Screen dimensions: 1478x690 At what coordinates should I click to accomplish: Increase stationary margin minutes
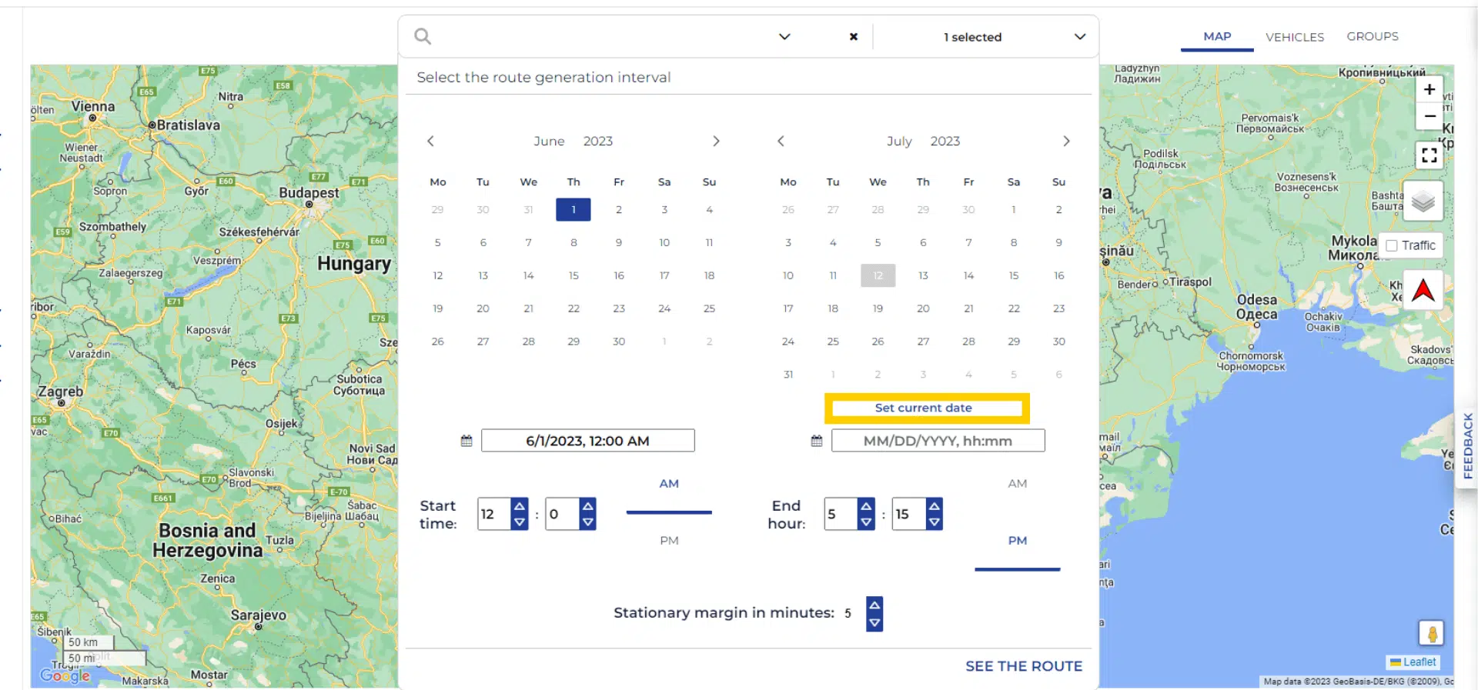(874, 605)
